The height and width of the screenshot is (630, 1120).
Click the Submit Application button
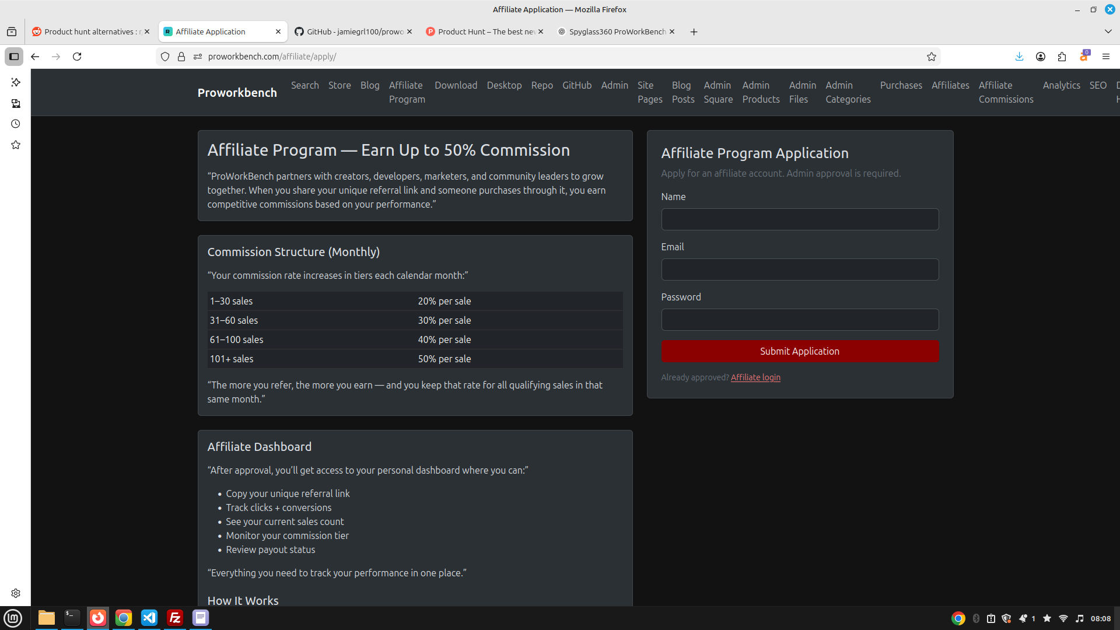tap(799, 351)
